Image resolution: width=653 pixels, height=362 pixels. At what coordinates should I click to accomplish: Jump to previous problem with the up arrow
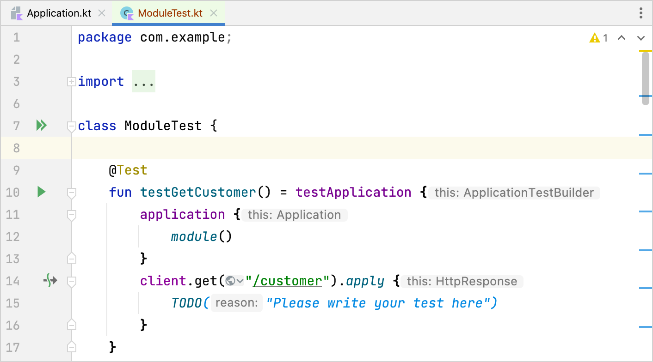[622, 38]
